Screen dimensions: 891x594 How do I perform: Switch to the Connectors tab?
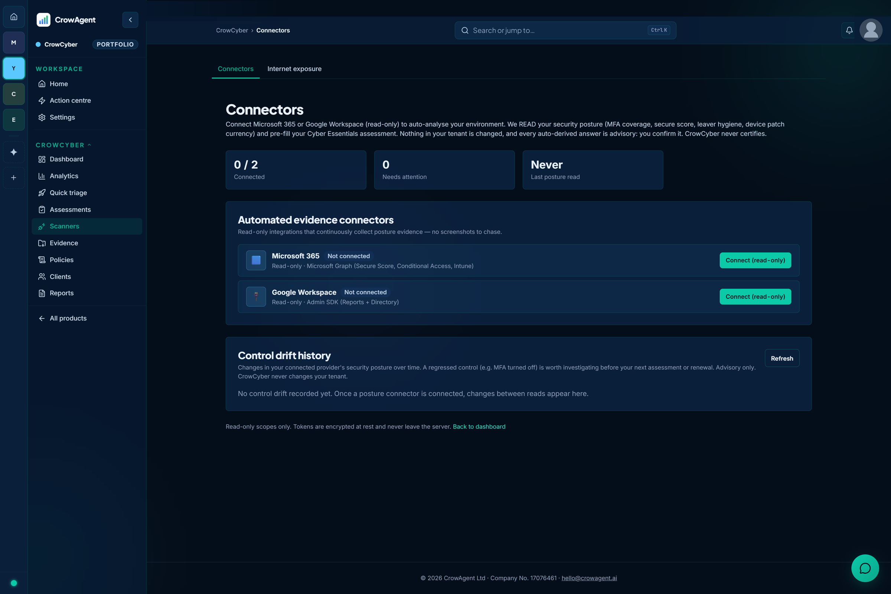pos(236,69)
